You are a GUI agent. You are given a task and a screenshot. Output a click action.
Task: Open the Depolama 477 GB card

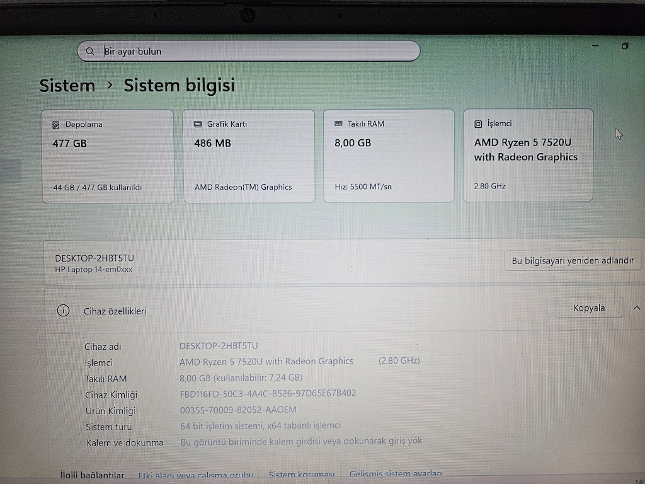tap(108, 156)
